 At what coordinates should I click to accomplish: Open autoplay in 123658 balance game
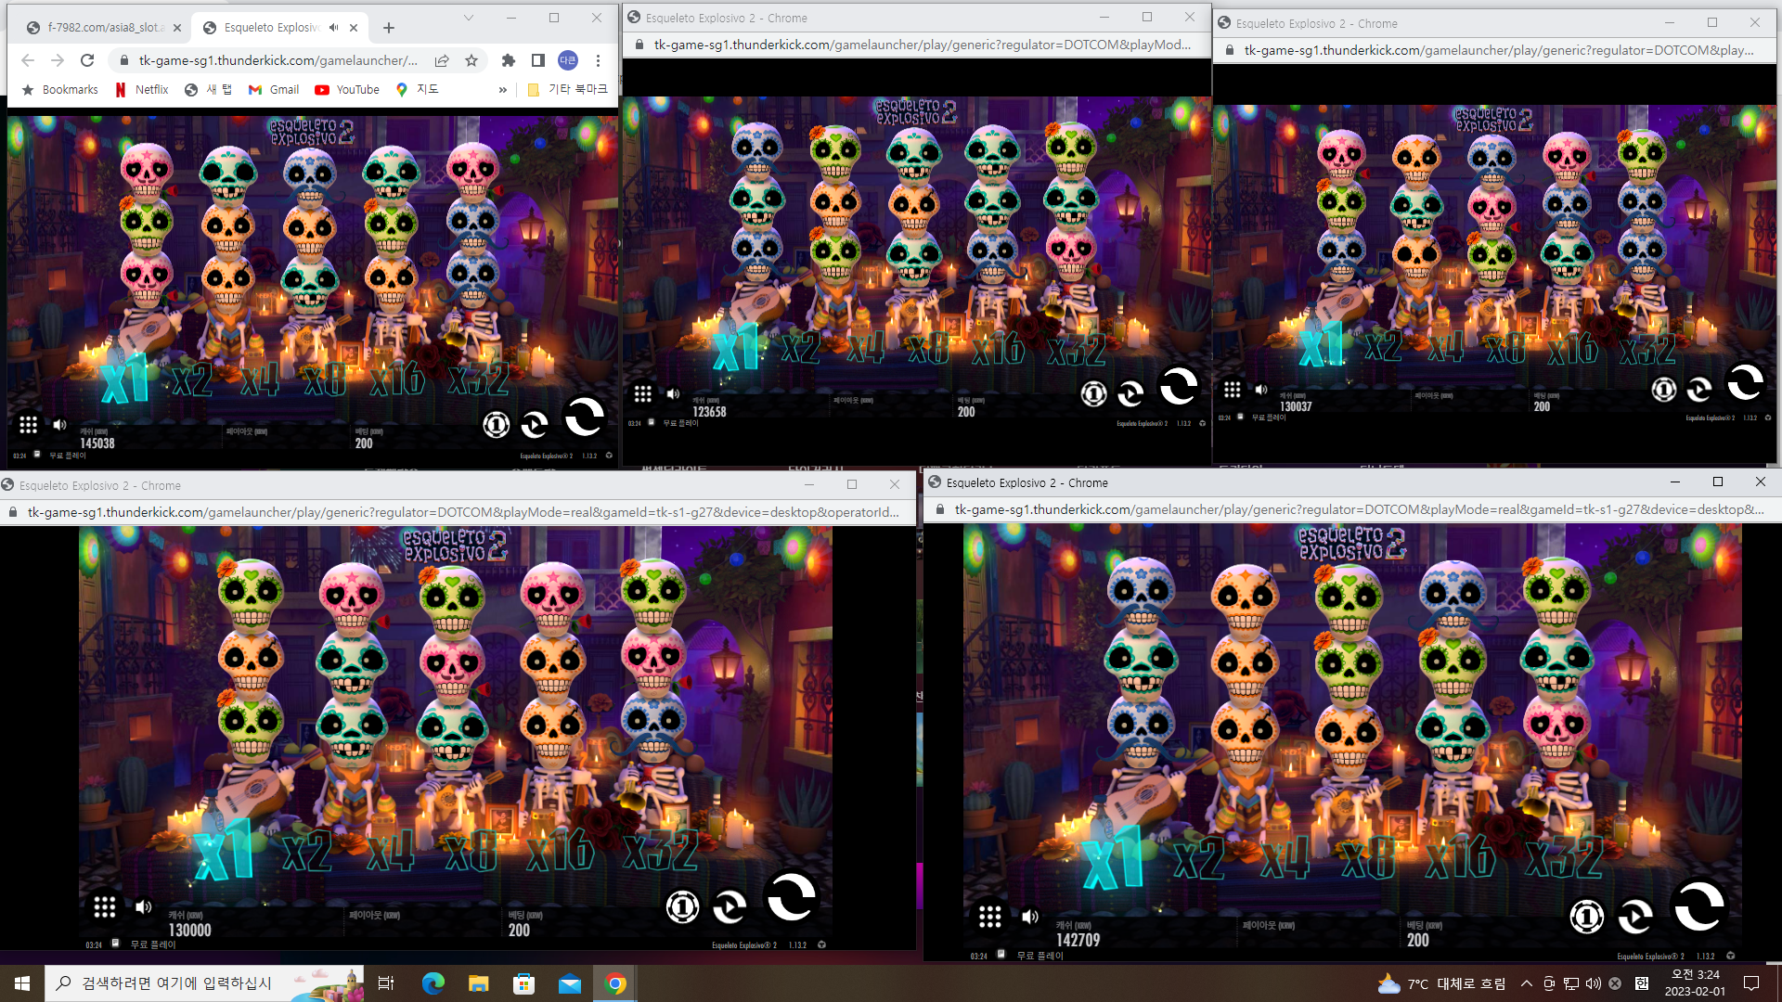(1130, 394)
